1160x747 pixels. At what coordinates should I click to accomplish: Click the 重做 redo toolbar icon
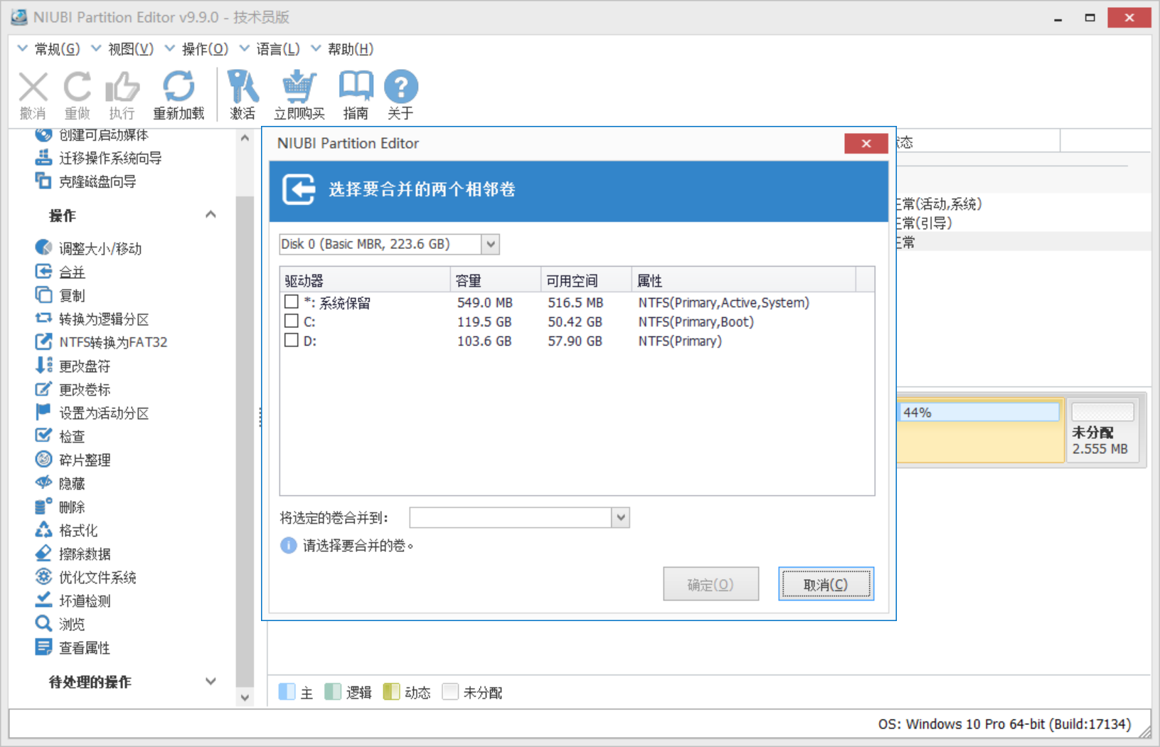point(78,88)
